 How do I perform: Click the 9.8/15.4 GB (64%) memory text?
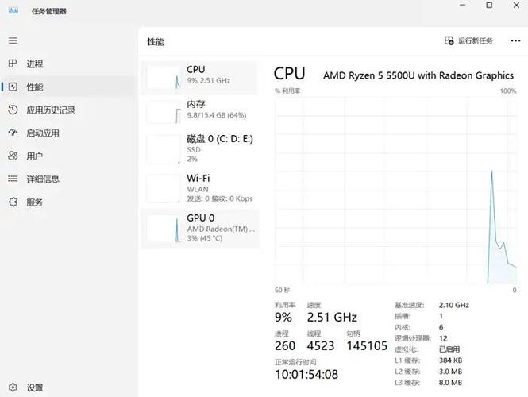point(217,115)
